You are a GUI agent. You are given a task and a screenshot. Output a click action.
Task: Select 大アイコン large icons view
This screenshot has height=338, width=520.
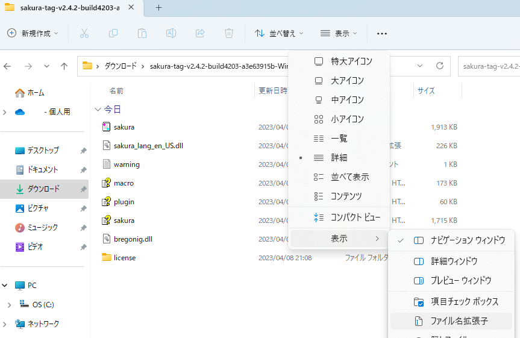tap(339, 81)
